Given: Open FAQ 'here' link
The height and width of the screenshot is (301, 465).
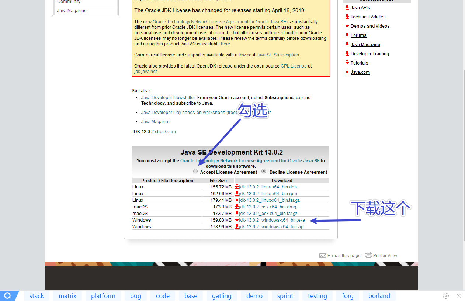Looking at the screenshot, I should click(x=225, y=44).
